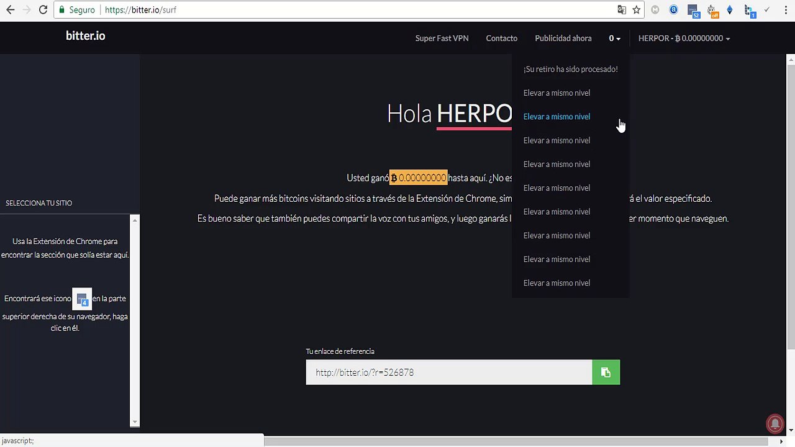Click the green padlock Seguro indicator
Screen dimensions: 795x447
76,10
